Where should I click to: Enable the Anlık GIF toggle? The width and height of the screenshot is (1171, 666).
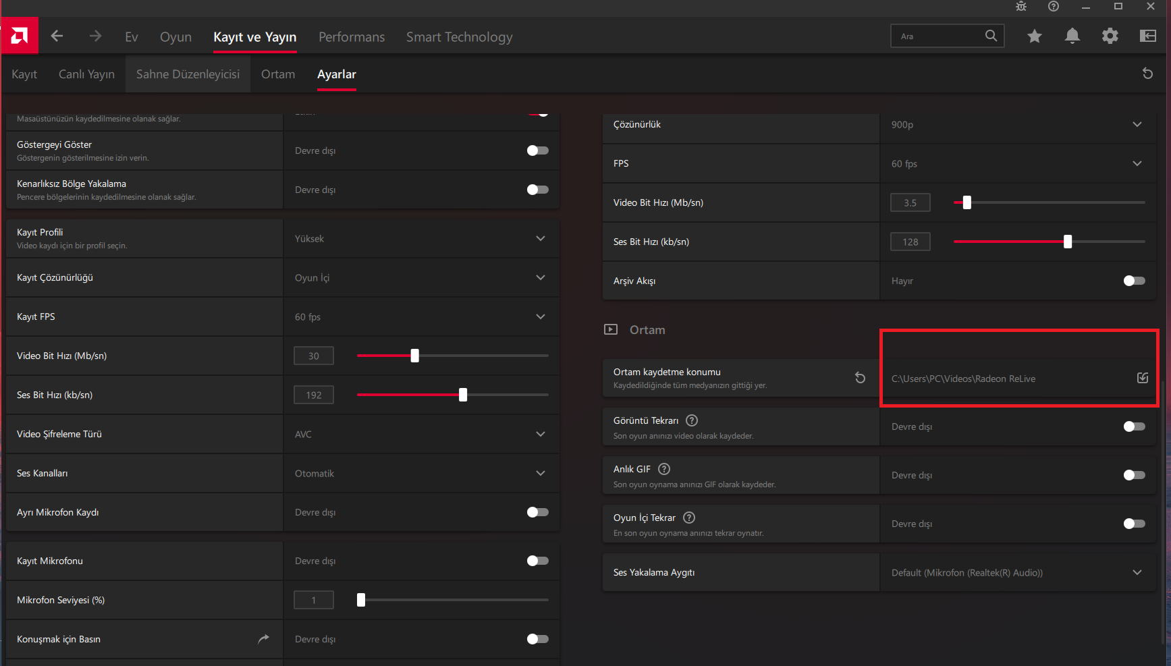[1134, 475]
